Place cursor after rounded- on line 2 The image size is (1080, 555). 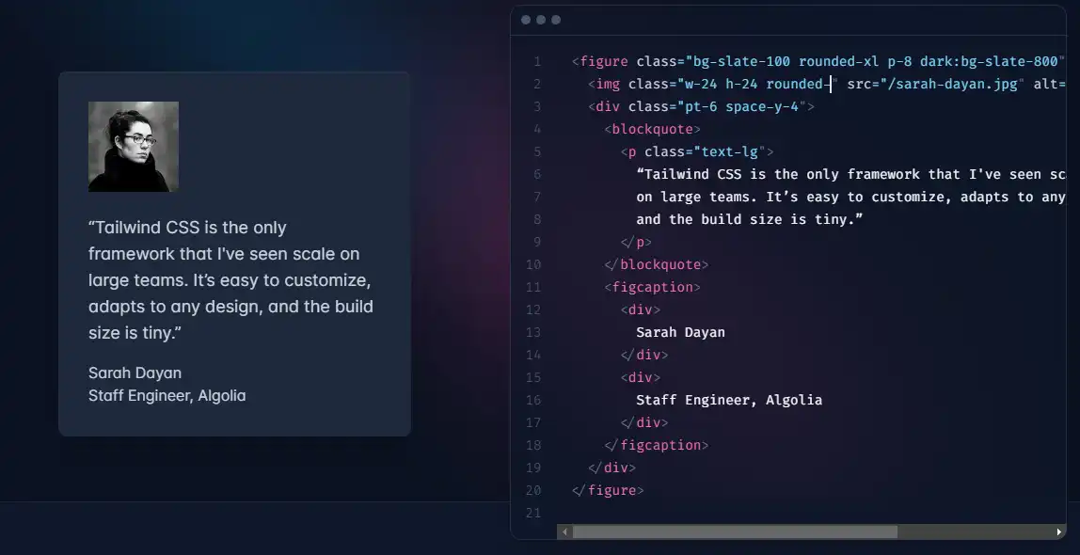827,84
